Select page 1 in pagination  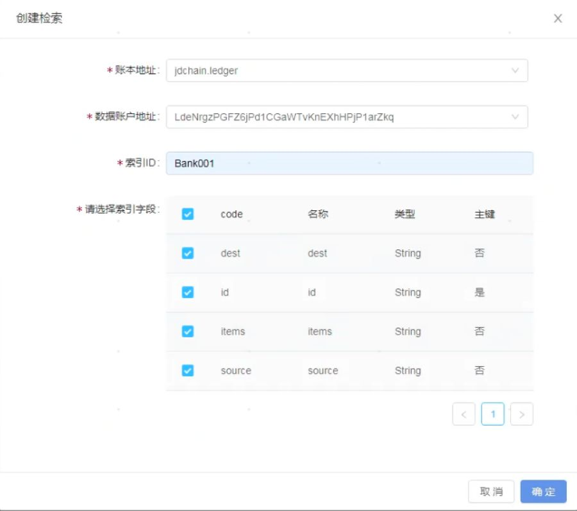point(493,414)
